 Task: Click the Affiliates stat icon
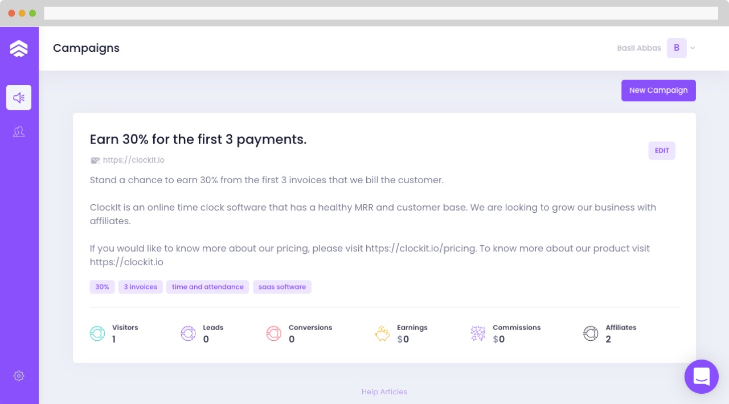click(591, 333)
